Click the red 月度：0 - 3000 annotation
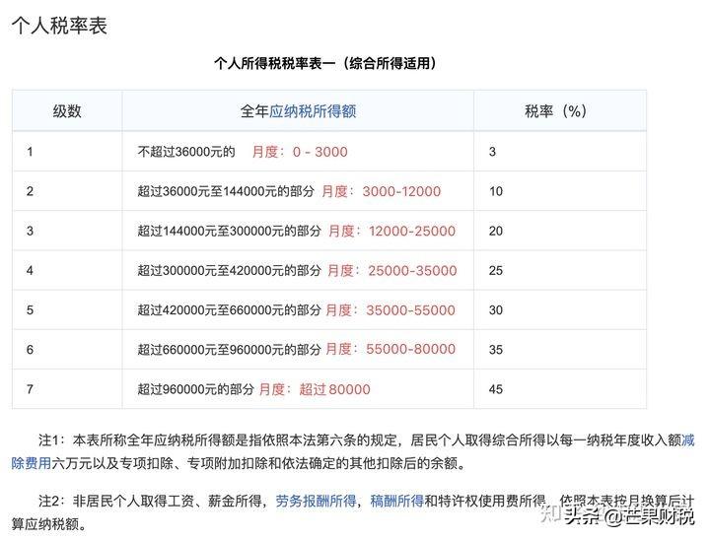This screenshot has width=710, height=541. (300, 152)
